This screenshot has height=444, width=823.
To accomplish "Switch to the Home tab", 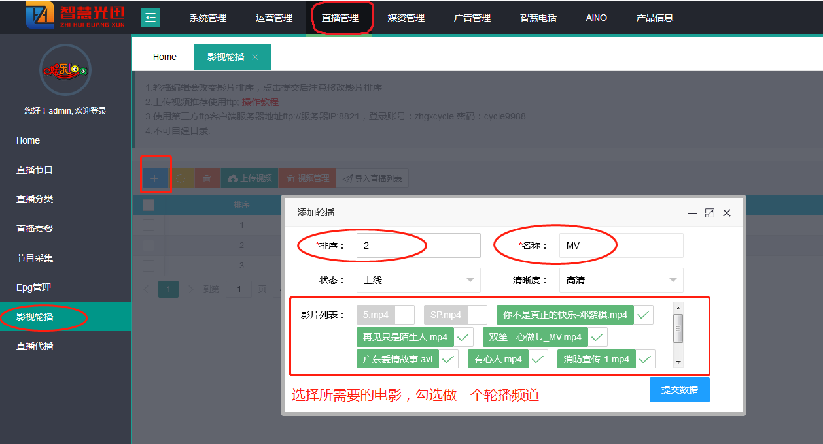I will click(x=165, y=57).
